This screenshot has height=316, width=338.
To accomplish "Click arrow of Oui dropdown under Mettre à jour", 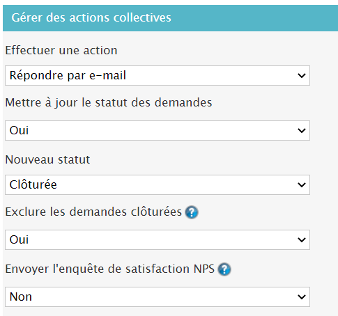I will [x=302, y=130].
